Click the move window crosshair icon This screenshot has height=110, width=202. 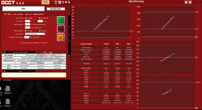point(60,2)
